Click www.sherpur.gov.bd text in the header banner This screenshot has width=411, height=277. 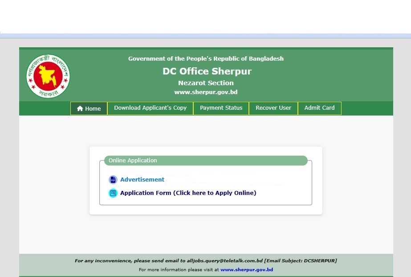(206, 92)
